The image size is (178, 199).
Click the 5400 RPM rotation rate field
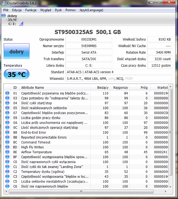point(160,53)
